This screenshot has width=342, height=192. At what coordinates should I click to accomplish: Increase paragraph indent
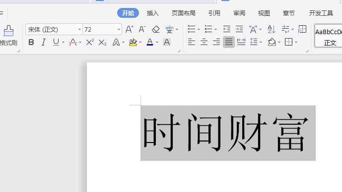coord(239,29)
